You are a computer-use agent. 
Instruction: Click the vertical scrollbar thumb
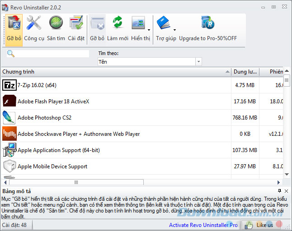[x=287, y=80]
